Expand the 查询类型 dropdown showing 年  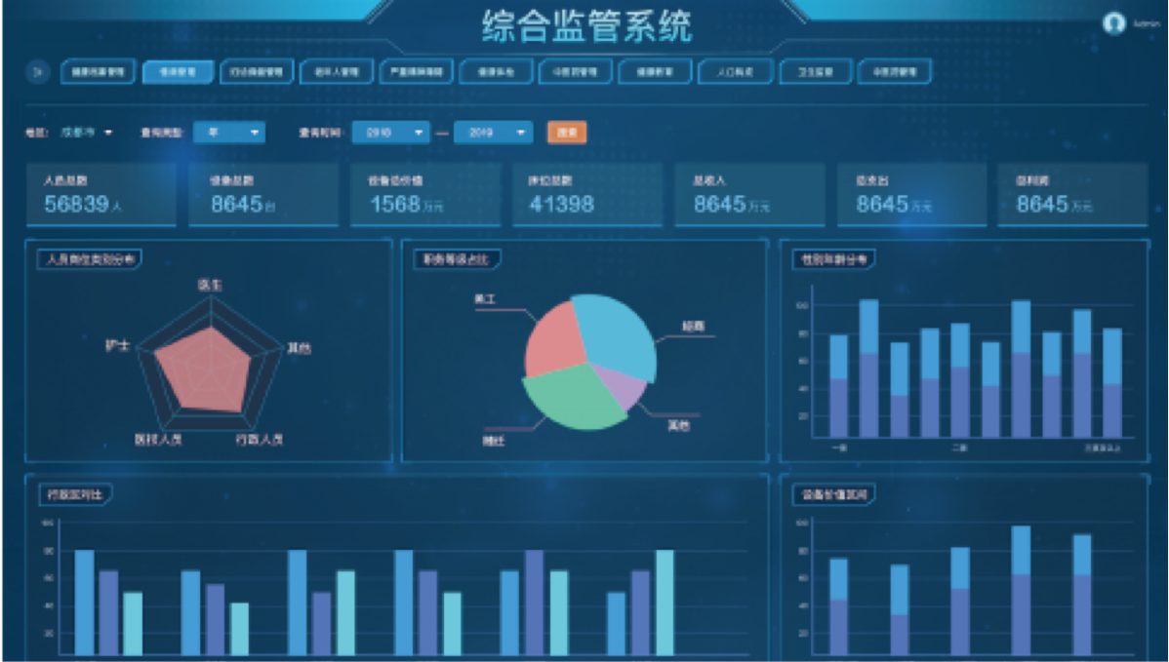pyautogui.click(x=229, y=133)
